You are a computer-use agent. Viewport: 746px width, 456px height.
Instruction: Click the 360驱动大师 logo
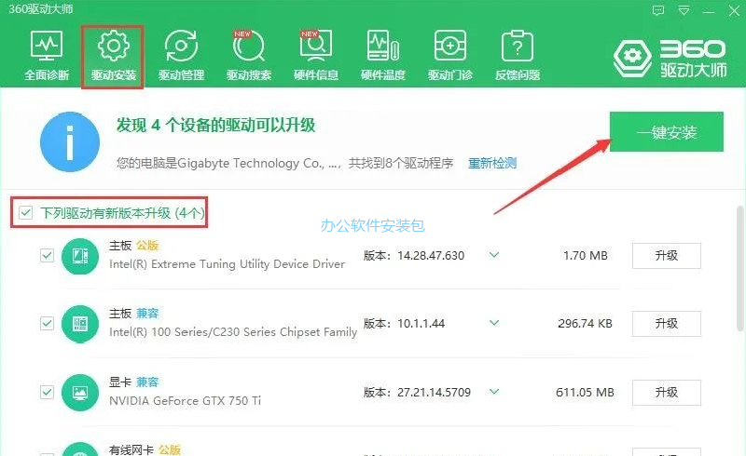[670, 58]
